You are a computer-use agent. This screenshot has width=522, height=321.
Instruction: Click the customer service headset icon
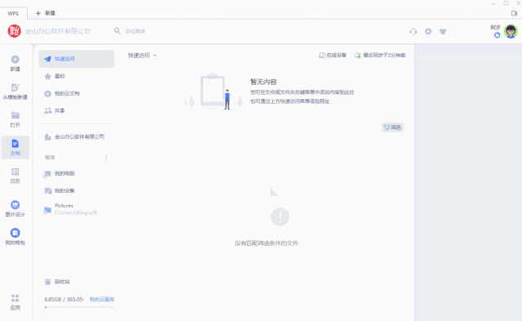coord(413,31)
